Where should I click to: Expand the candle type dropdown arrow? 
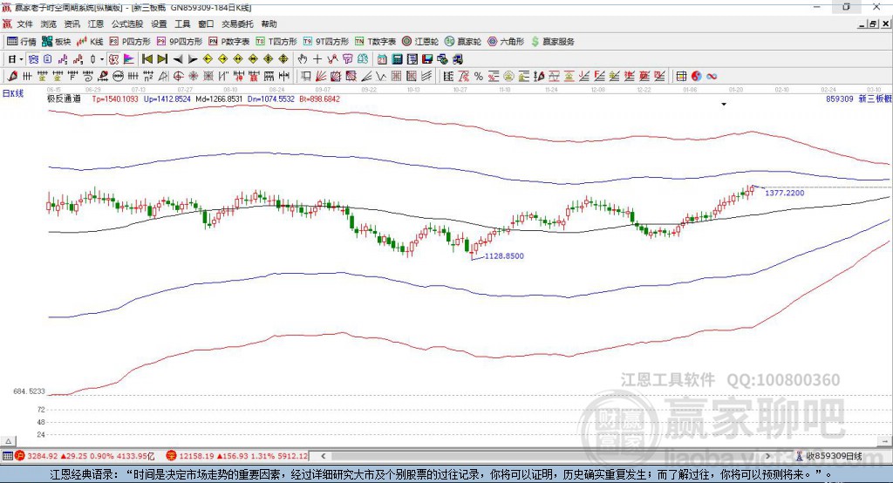click(x=102, y=59)
